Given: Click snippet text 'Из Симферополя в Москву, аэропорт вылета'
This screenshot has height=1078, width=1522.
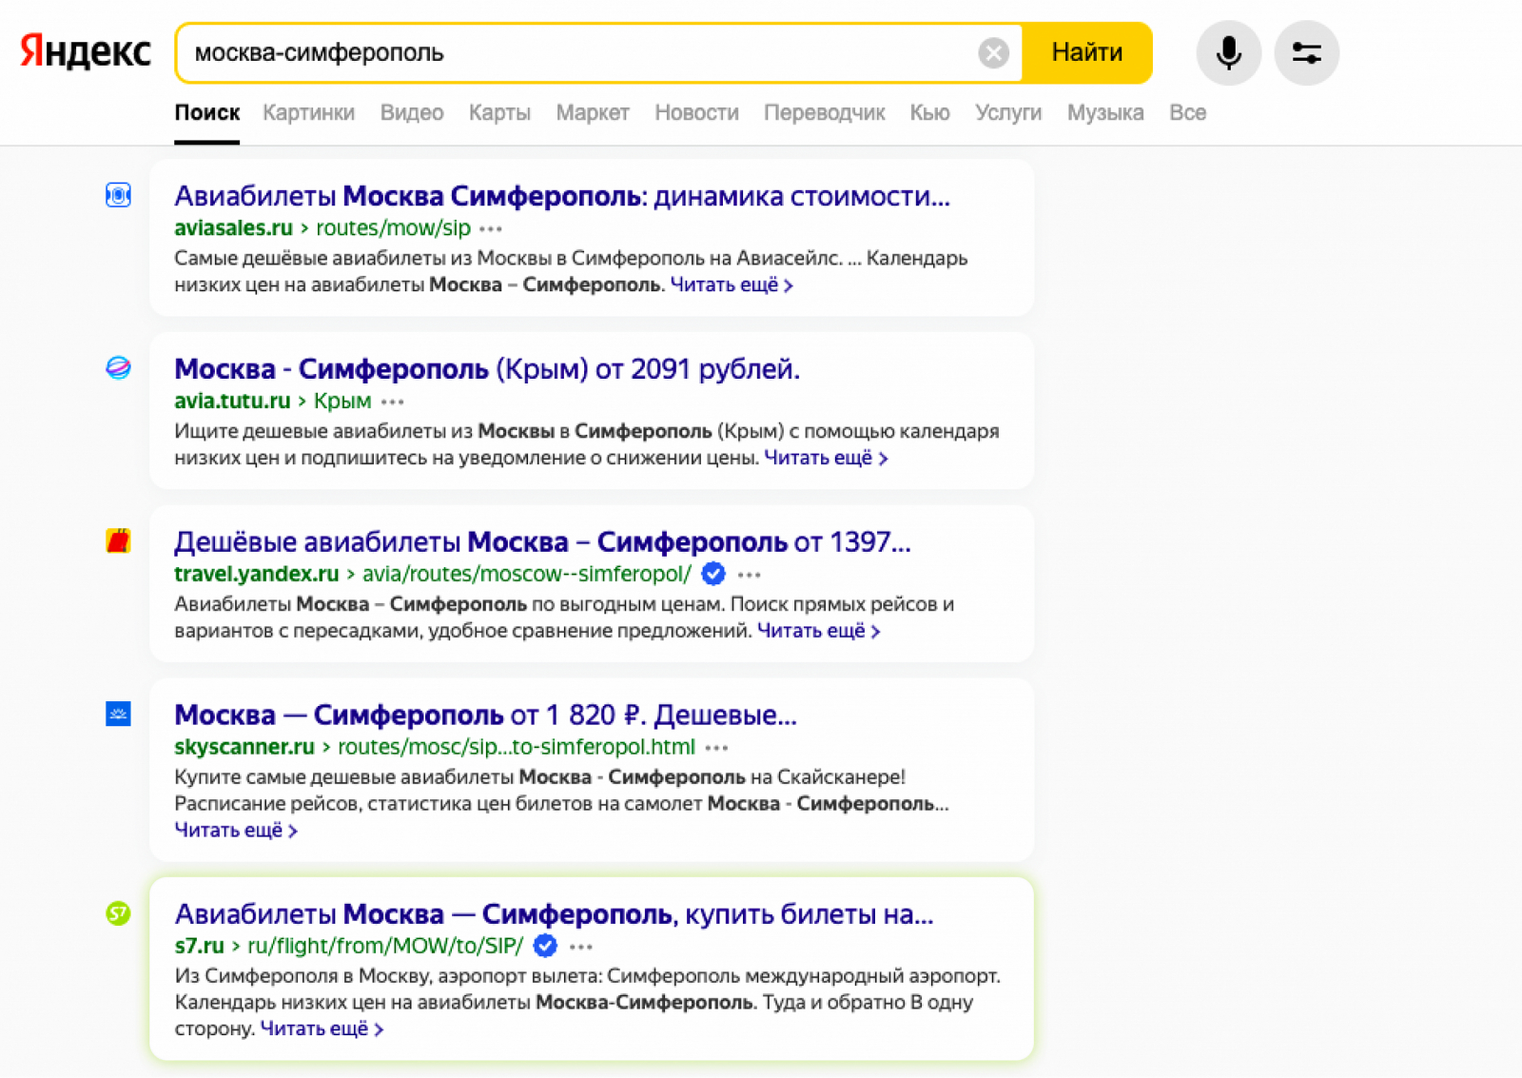Looking at the screenshot, I should point(388,976).
